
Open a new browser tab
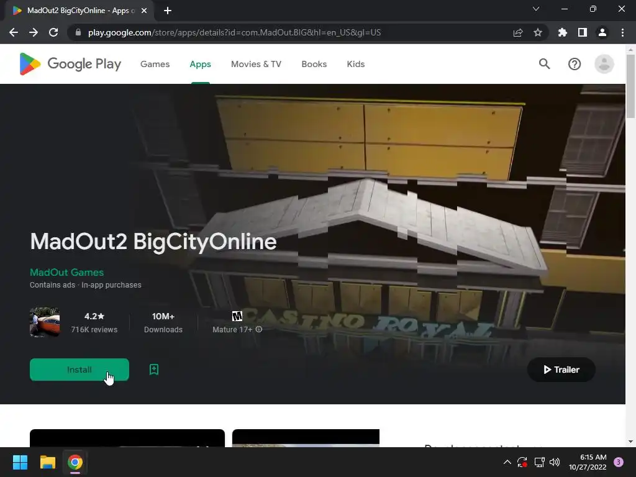pyautogui.click(x=168, y=11)
